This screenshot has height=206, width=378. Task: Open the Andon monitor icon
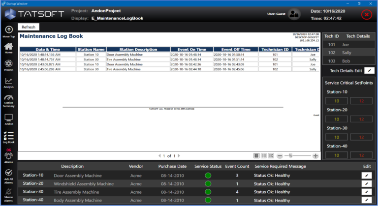(8, 118)
